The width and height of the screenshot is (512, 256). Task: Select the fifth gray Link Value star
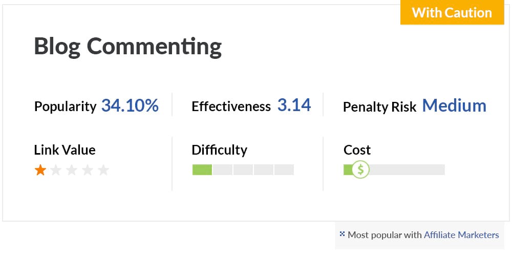(x=103, y=170)
